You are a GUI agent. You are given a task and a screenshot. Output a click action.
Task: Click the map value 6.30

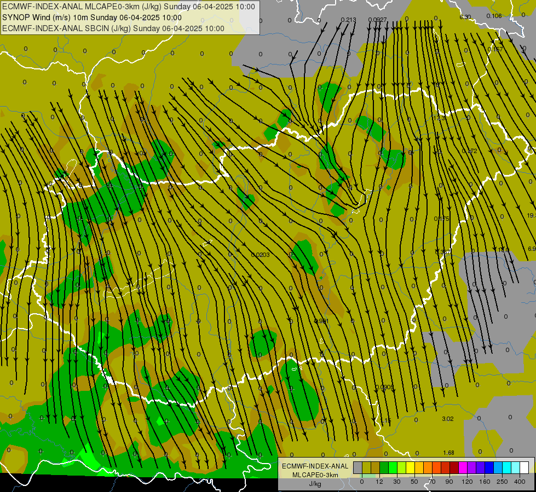[x=465, y=17]
